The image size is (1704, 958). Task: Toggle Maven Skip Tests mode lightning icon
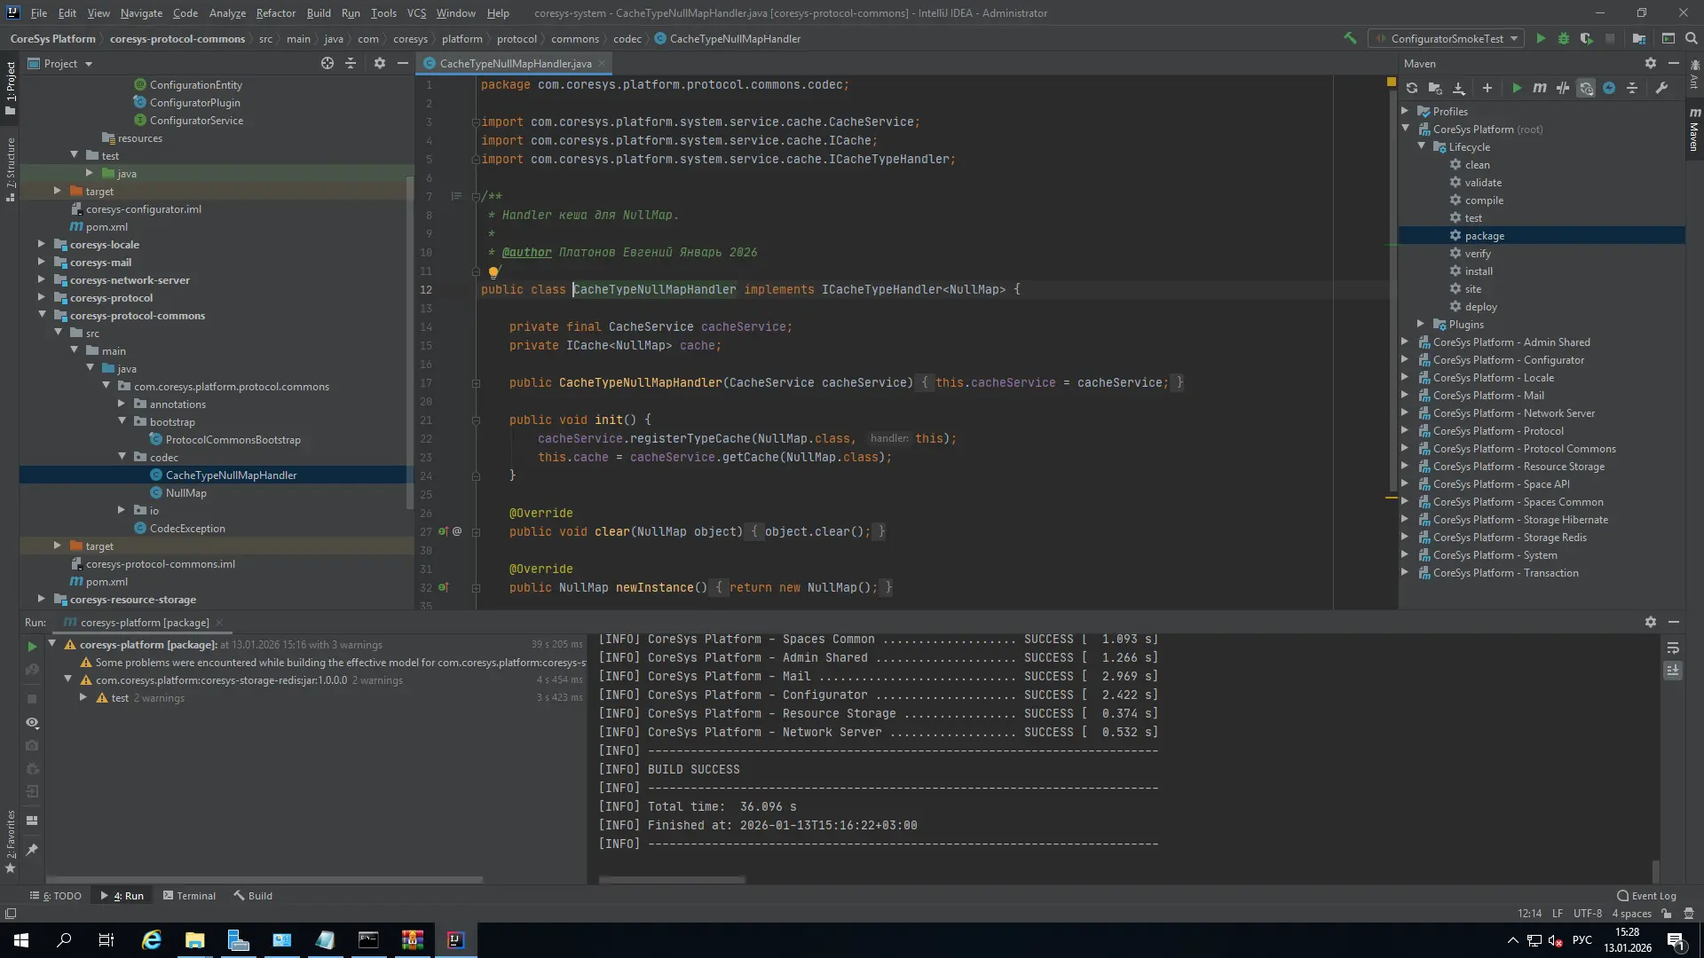pyautogui.click(x=1609, y=88)
